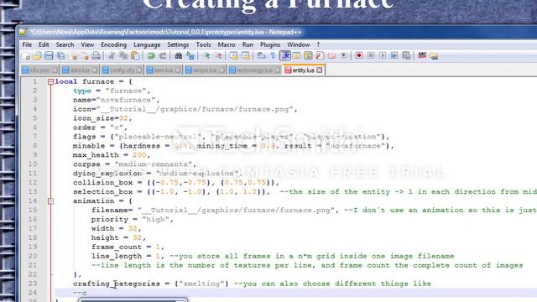Screen dimensions: 537x302
Task: Open the Encoding menu
Action: pyautogui.click(x=114, y=44)
